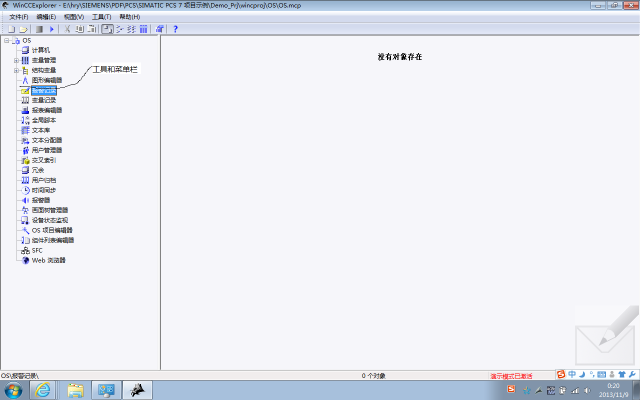This screenshot has width=640, height=400.
Task: Open the Windows Start button
Action: pos(13,390)
